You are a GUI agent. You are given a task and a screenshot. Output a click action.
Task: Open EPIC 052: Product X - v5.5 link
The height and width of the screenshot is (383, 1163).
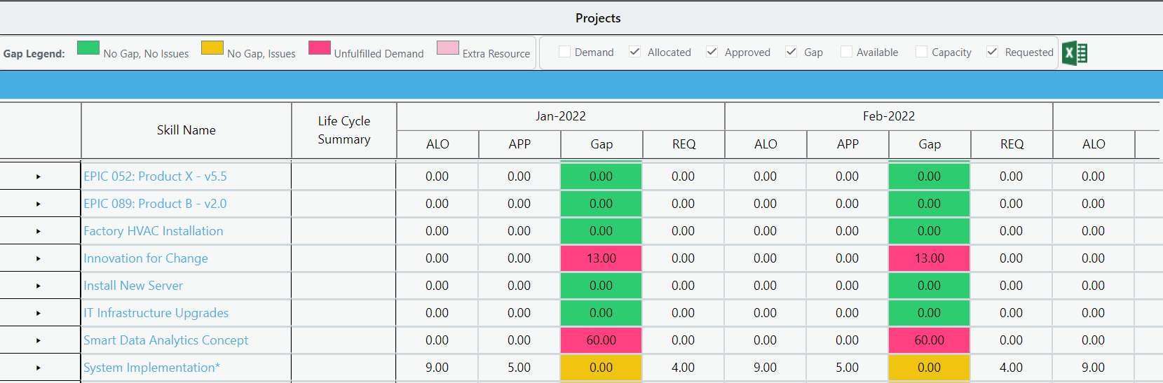(x=155, y=176)
